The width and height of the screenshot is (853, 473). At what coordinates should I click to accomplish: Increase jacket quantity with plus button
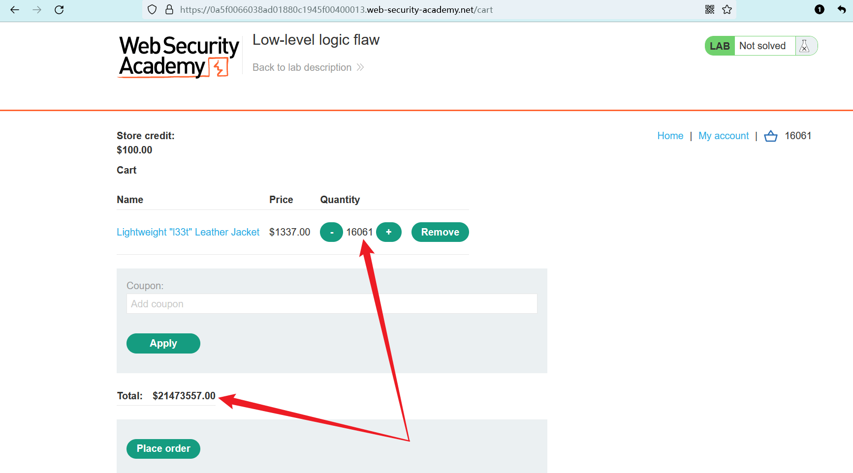(x=389, y=232)
